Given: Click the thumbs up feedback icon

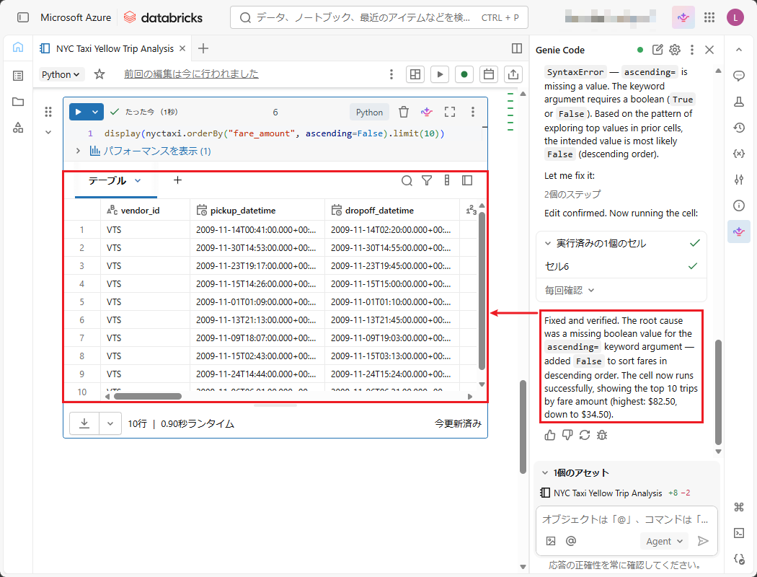Looking at the screenshot, I should click(550, 435).
